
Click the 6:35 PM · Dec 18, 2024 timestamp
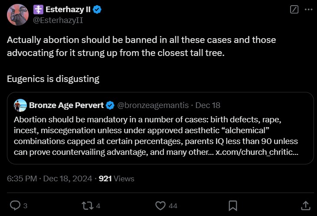click(x=50, y=178)
